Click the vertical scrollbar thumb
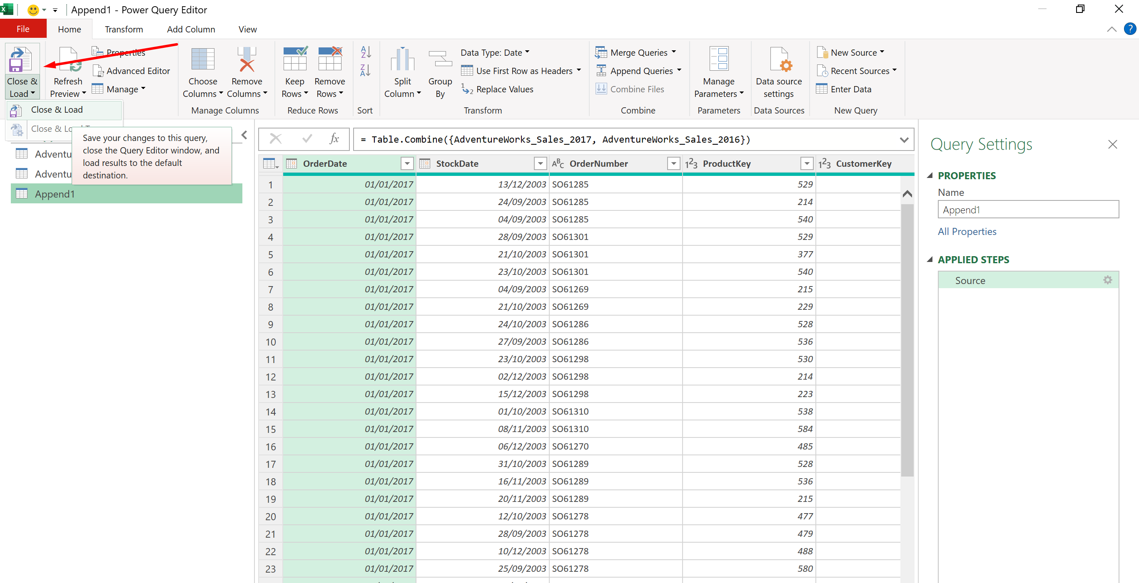The image size is (1139, 583). [907, 340]
